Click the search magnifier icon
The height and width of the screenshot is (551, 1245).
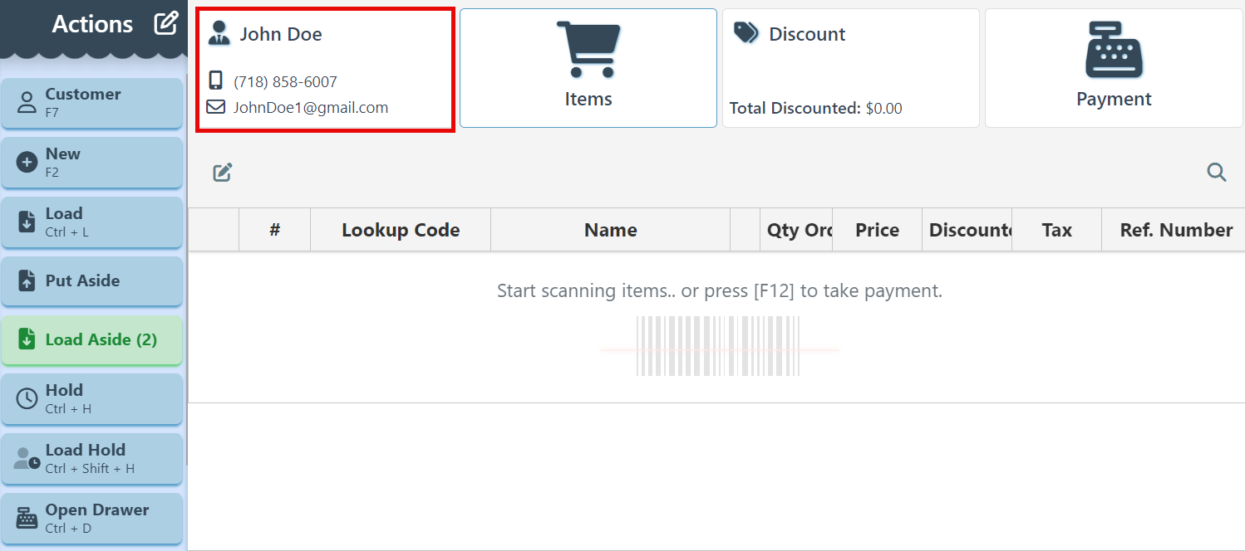(1216, 173)
